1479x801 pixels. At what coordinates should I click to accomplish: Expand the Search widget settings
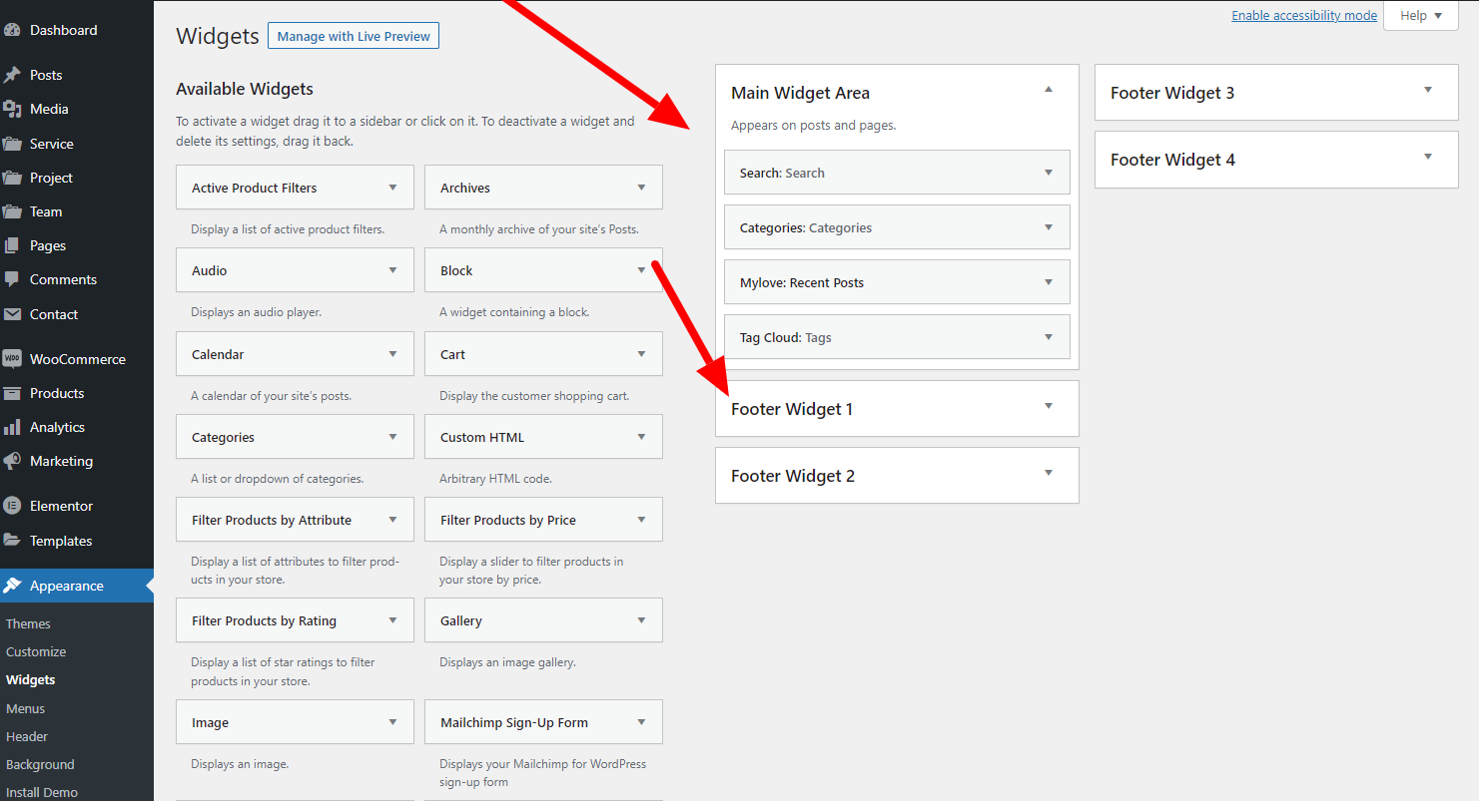(1048, 173)
